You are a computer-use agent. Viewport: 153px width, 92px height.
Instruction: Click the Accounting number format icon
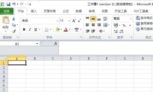coord(116,25)
